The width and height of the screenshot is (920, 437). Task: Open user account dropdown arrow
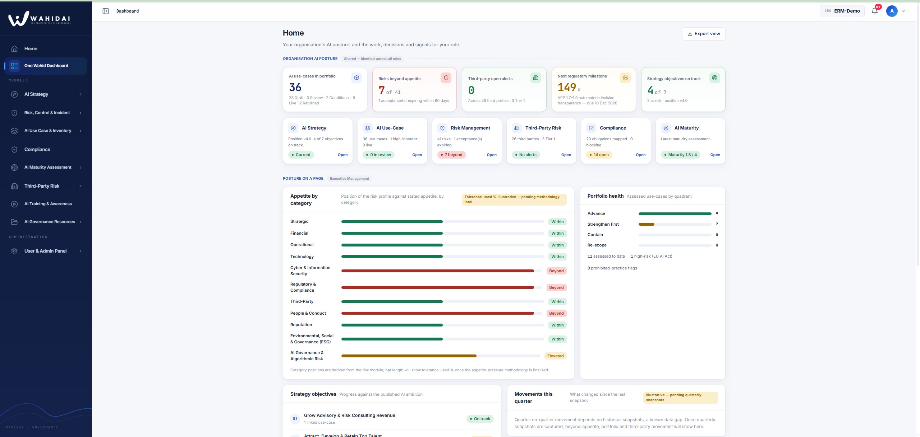[903, 11]
